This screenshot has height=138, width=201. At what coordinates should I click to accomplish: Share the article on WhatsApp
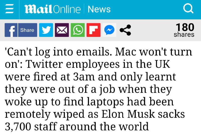(78, 30)
